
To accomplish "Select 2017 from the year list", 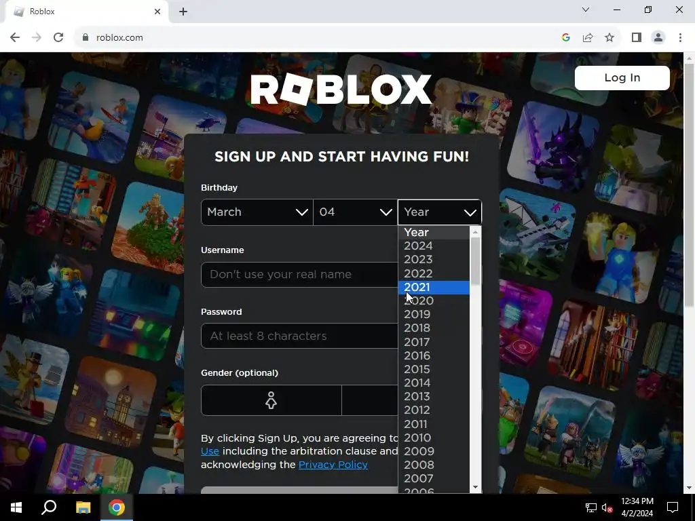I will pos(434,342).
